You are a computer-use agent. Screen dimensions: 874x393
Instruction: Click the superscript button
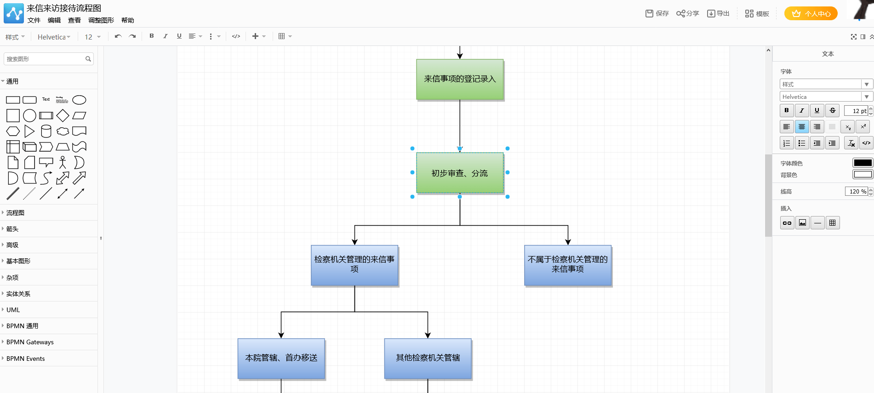(863, 127)
